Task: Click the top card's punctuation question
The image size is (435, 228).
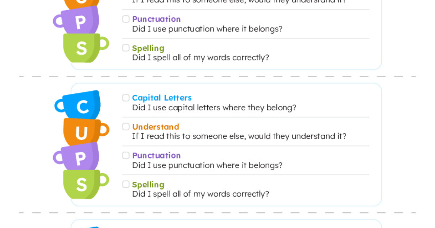Action: pyautogui.click(x=207, y=29)
